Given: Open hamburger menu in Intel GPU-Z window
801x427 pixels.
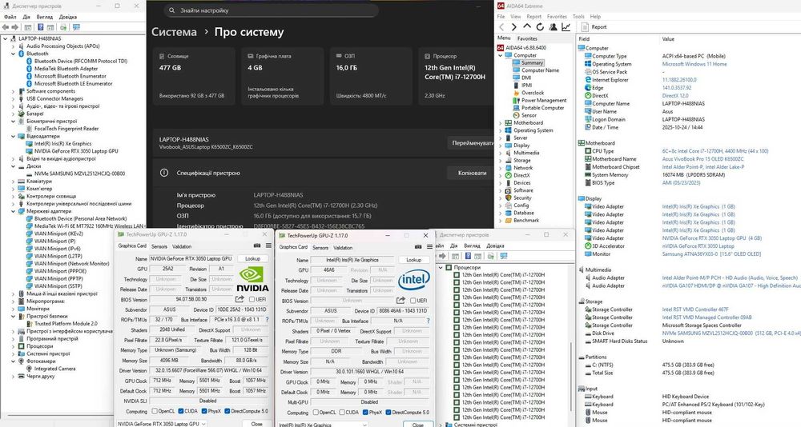Looking at the screenshot, I should tap(429, 247).
